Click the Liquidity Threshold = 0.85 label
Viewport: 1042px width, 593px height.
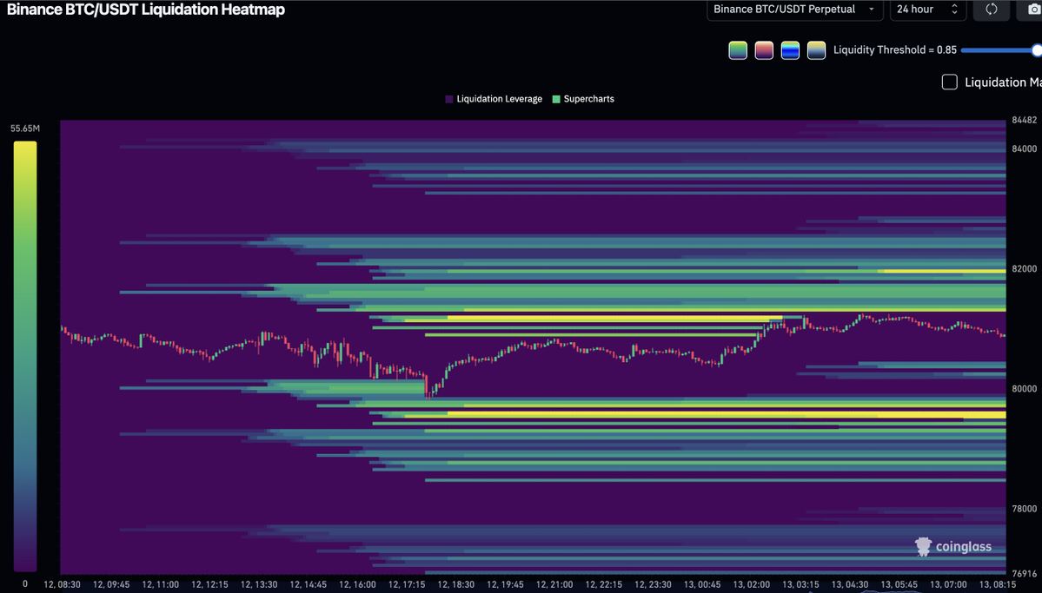point(895,49)
